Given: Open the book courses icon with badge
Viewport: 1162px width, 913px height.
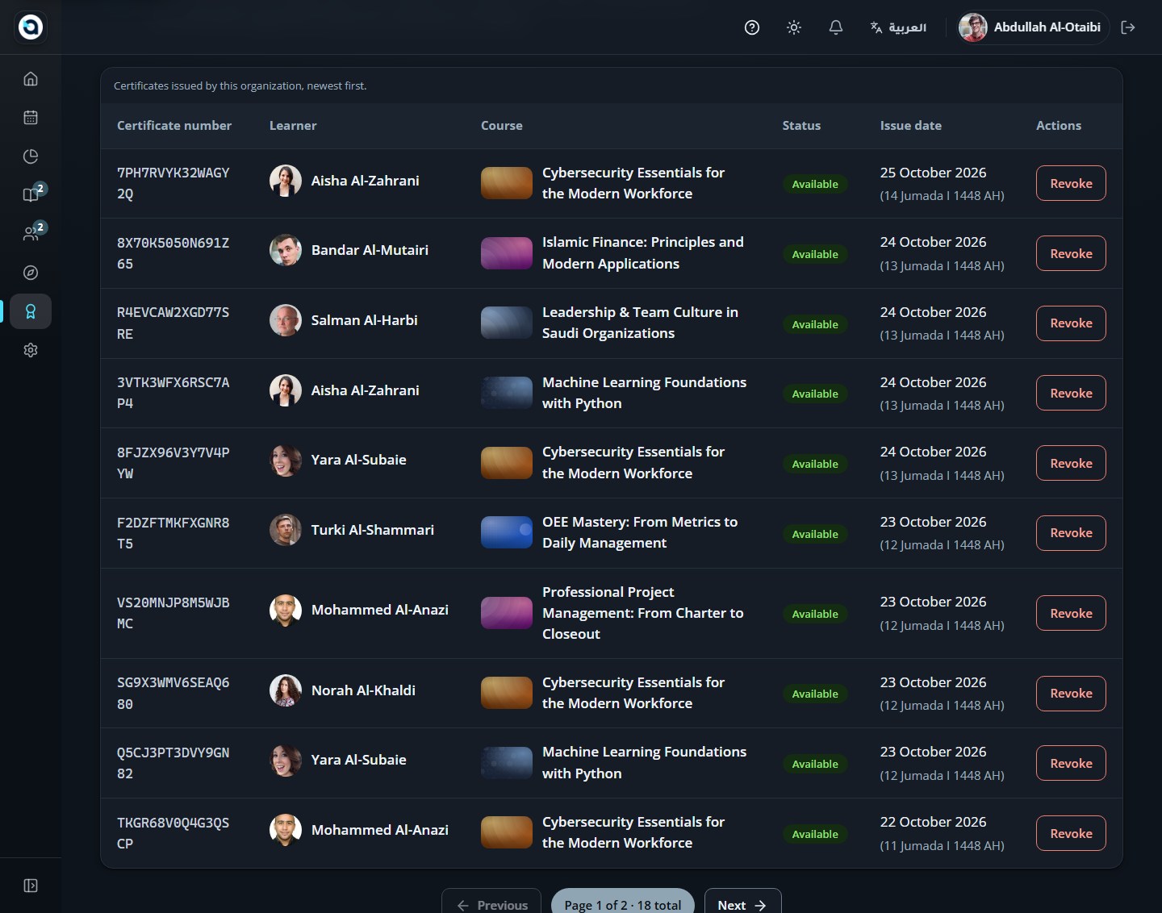Looking at the screenshot, I should (x=31, y=195).
